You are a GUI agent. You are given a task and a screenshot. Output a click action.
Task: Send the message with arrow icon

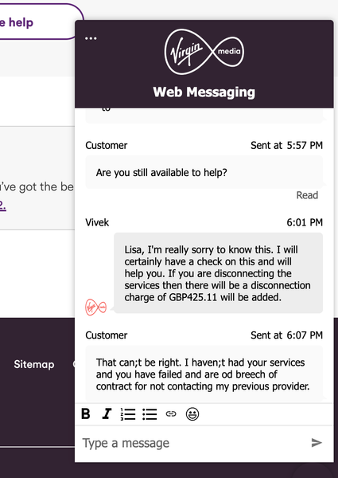pos(317,443)
